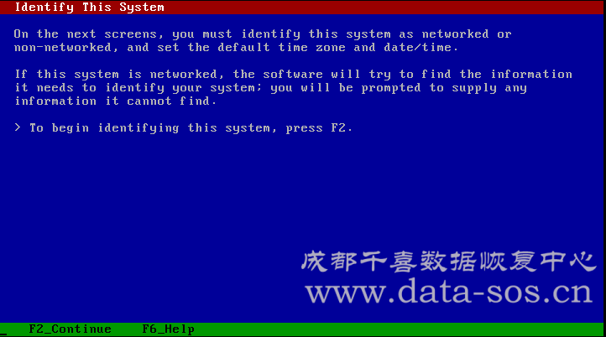Viewport: 606px width, 337px height.
Task: Click empty red title bar area right of title
Action: 383,8
